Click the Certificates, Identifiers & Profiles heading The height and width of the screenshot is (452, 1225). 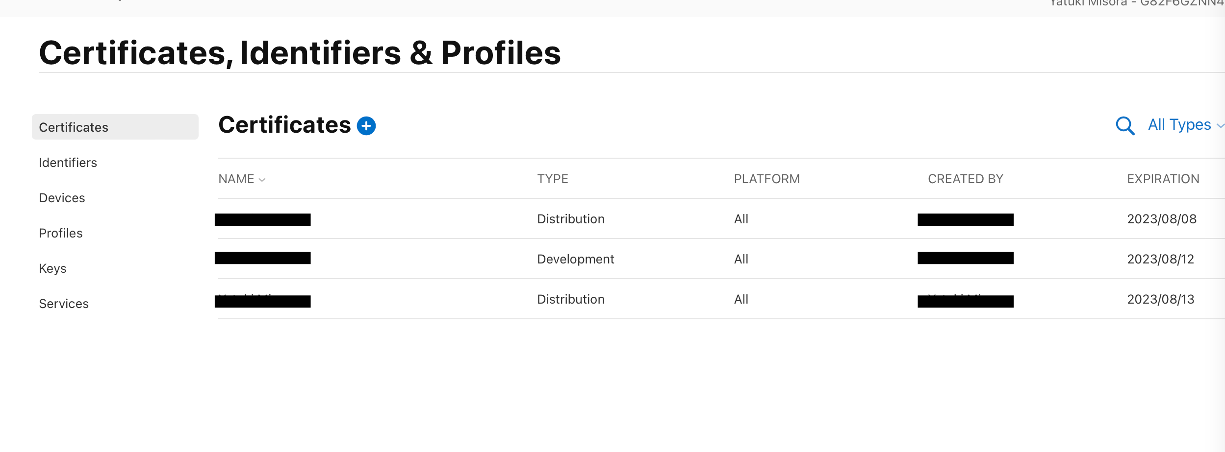[300, 53]
